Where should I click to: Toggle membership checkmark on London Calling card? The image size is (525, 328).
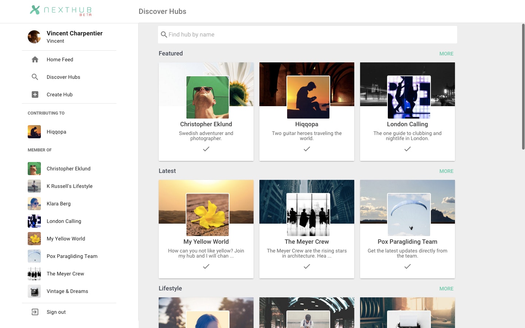tap(407, 149)
